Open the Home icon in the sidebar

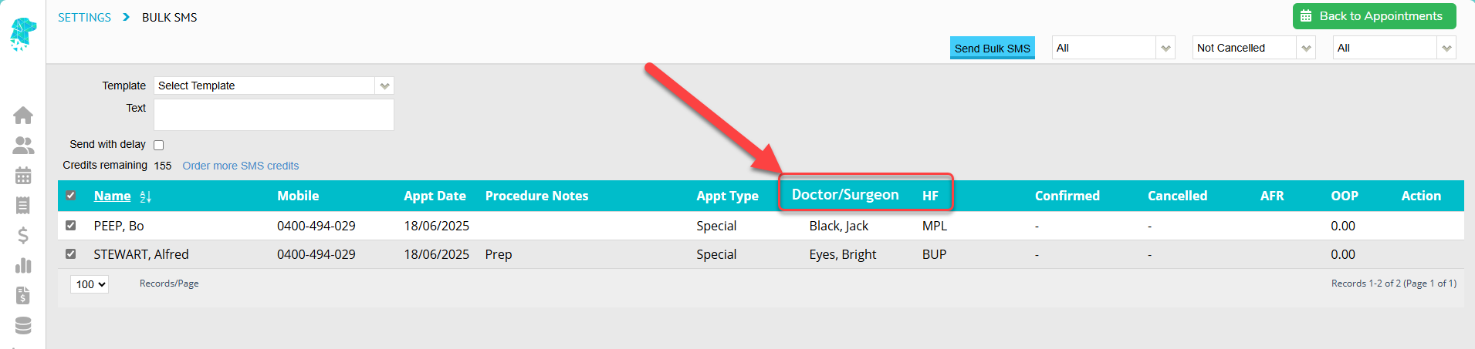(x=23, y=115)
